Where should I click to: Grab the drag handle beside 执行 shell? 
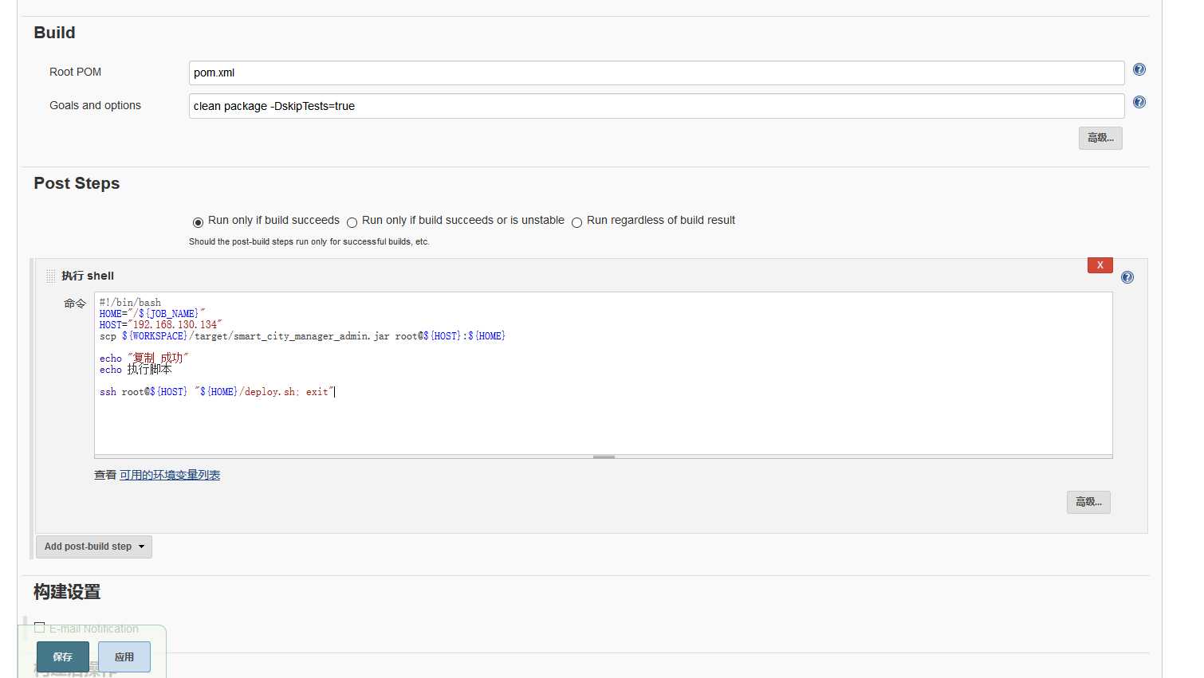pyautogui.click(x=50, y=276)
